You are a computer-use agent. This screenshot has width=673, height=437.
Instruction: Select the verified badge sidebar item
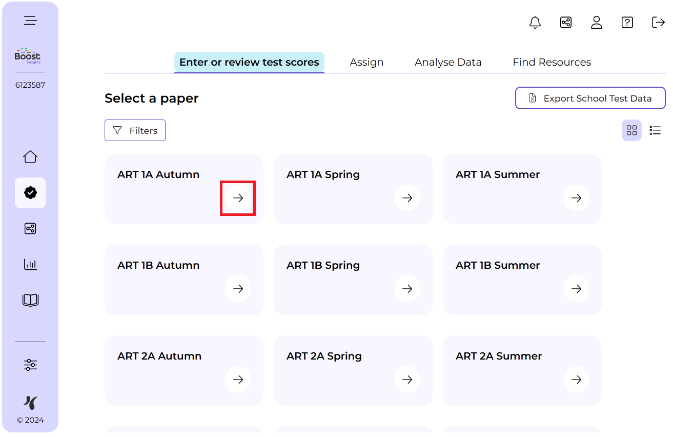(30, 193)
